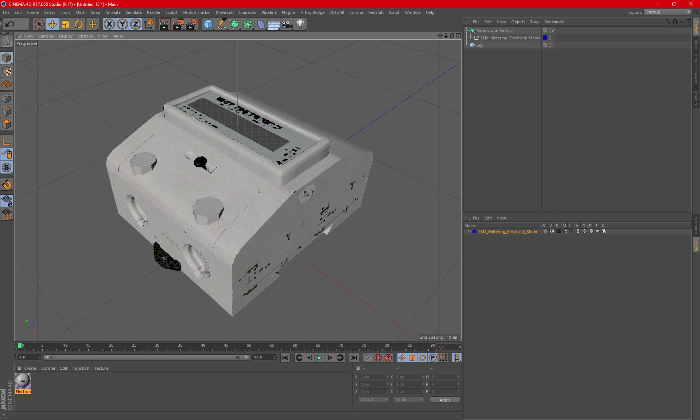Toggle Subdivision Surface enabled checkmark
700x420 pixels.
click(553, 31)
